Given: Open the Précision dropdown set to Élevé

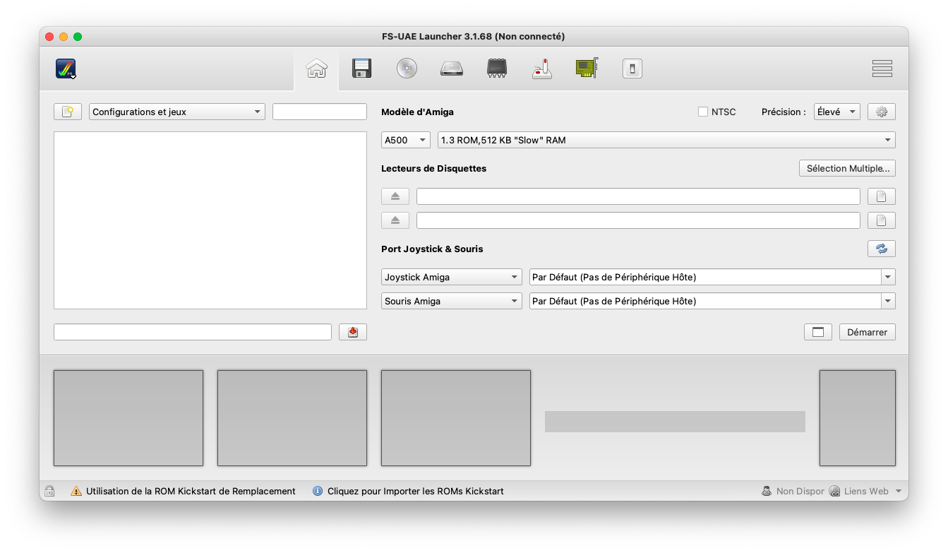Looking at the screenshot, I should point(836,112).
